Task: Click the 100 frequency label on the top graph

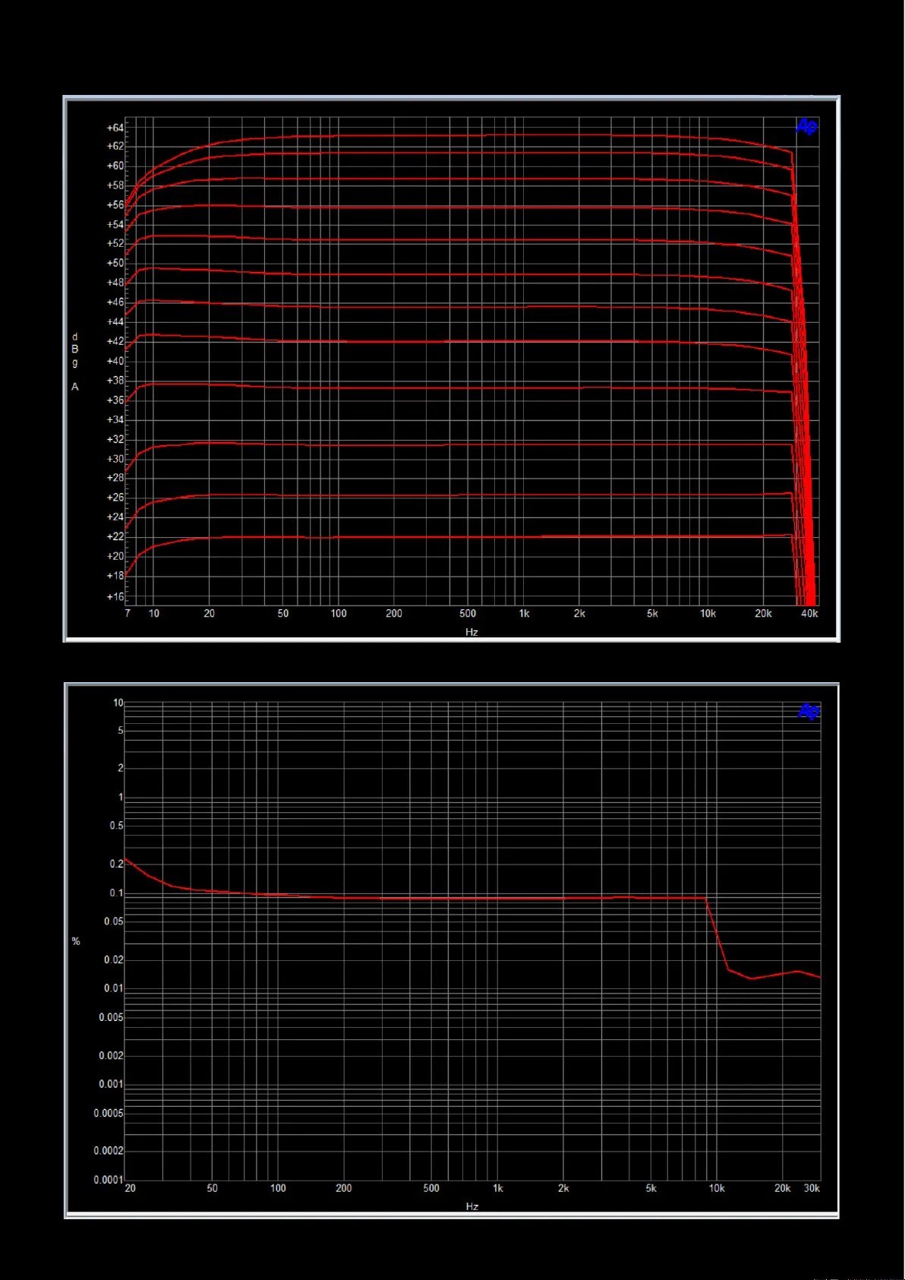Action: coord(339,614)
